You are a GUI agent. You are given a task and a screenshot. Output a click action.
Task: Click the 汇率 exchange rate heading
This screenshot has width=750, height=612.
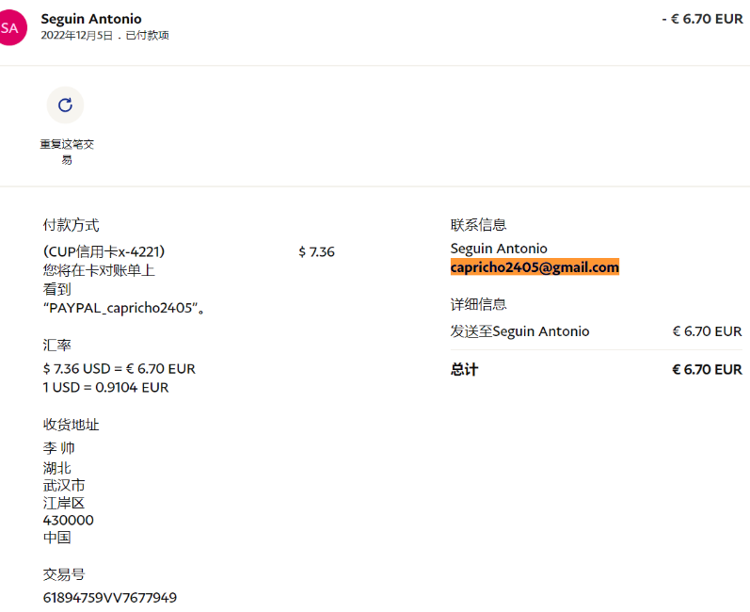56,346
